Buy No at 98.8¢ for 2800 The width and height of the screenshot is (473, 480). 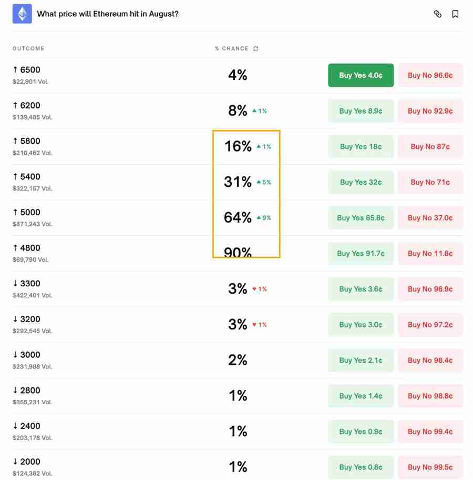[x=430, y=396]
